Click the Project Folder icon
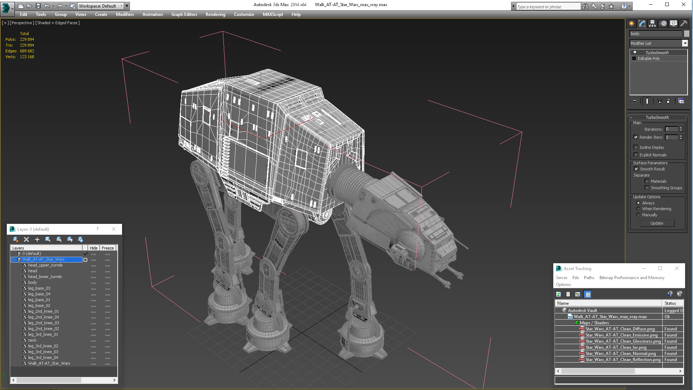Image resolution: width=693 pixels, height=390 pixels. pyautogui.click(x=73, y=6)
